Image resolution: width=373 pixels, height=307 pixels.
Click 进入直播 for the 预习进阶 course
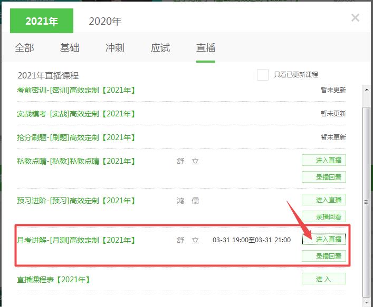tap(324, 200)
